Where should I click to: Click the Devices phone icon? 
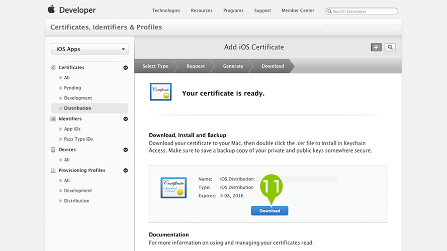click(53, 150)
